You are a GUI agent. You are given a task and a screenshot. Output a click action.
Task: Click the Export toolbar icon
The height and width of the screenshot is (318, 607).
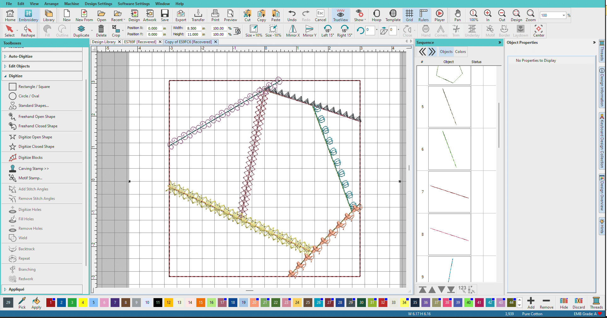tap(181, 15)
